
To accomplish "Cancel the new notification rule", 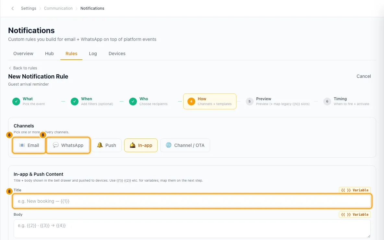I will 364,76.
